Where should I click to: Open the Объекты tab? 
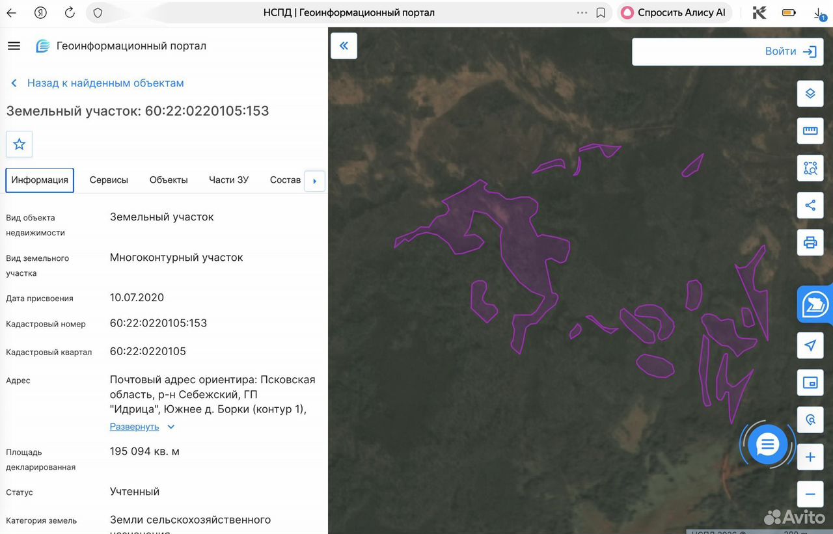[169, 180]
